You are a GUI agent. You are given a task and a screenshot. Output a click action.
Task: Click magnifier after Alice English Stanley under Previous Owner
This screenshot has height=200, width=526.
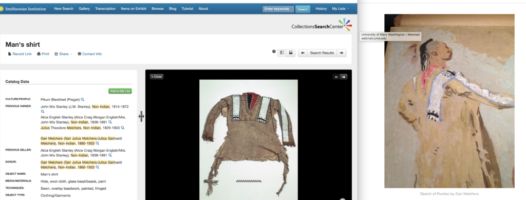[110, 122]
